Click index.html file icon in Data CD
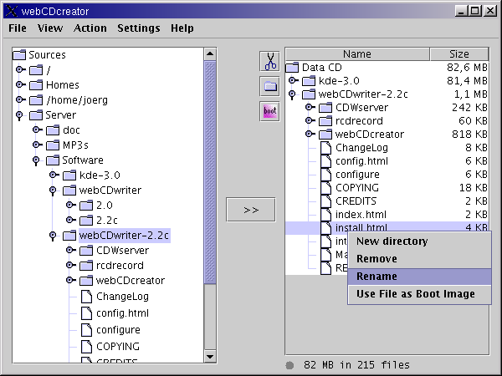 click(326, 214)
